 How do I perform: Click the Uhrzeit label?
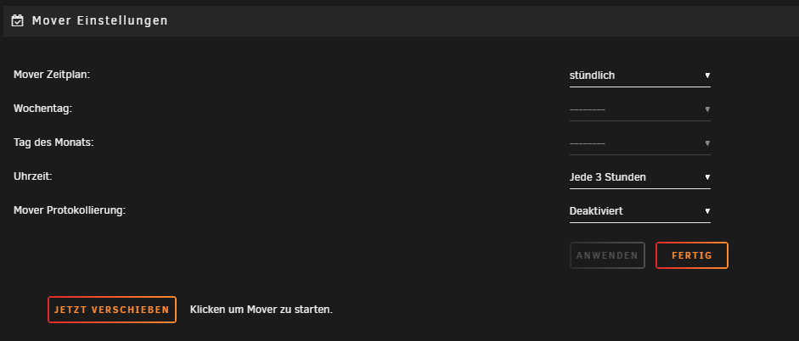tap(32, 176)
